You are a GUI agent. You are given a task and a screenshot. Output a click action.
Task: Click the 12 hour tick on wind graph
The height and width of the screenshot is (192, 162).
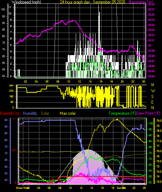[x=80, y=81]
